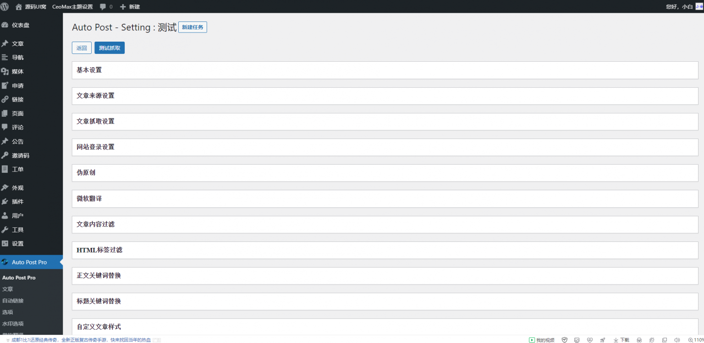Click the 媒体 media icon

pos(5,72)
